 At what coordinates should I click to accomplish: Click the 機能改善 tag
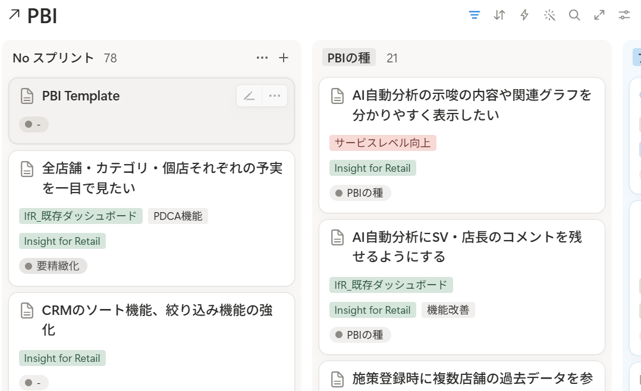448,310
